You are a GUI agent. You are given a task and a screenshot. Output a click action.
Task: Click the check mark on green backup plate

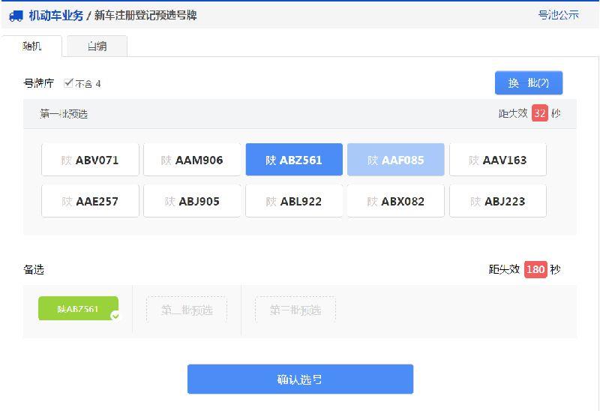pyautogui.click(x=115, y=316)
